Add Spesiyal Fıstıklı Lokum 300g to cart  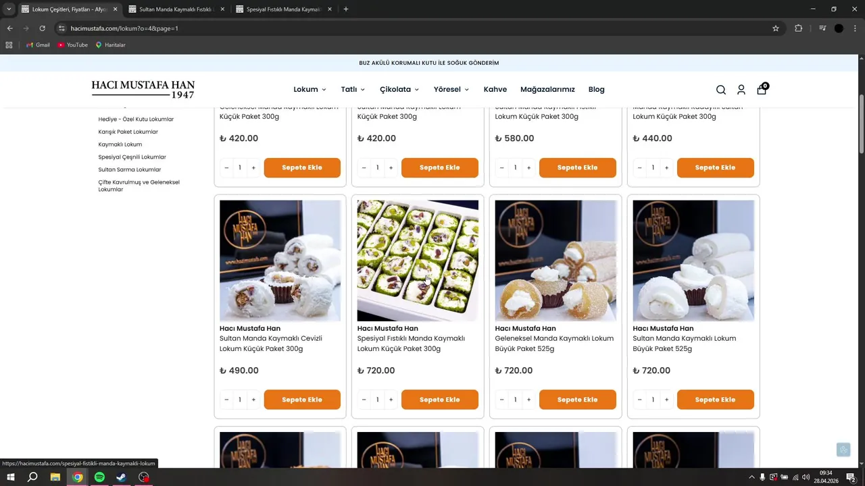point(440,400)
